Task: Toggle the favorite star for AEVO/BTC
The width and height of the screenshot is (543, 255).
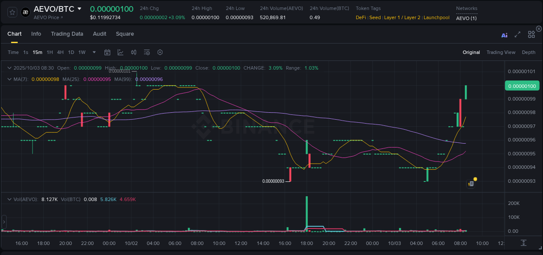Action: [12, 12]
